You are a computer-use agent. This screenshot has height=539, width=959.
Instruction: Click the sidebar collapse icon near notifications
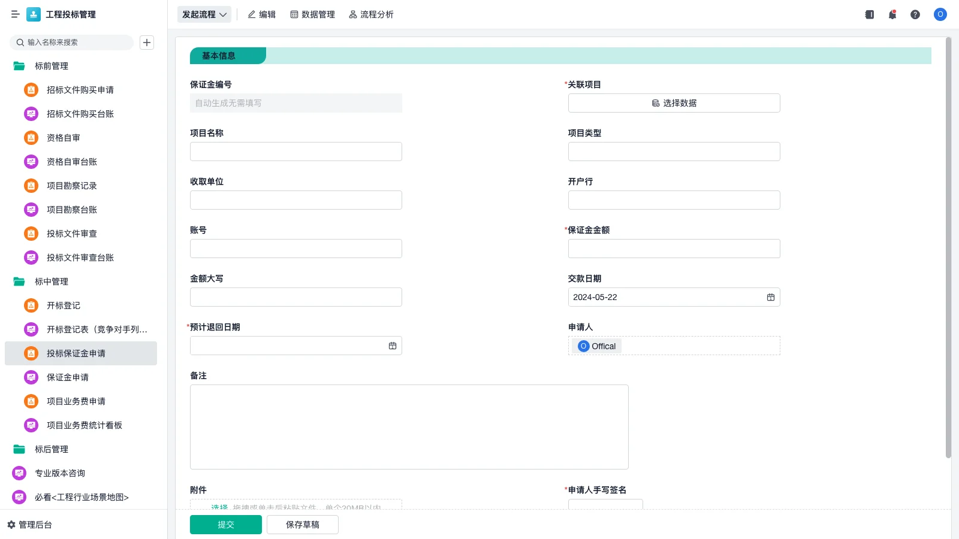click(869, 14)
